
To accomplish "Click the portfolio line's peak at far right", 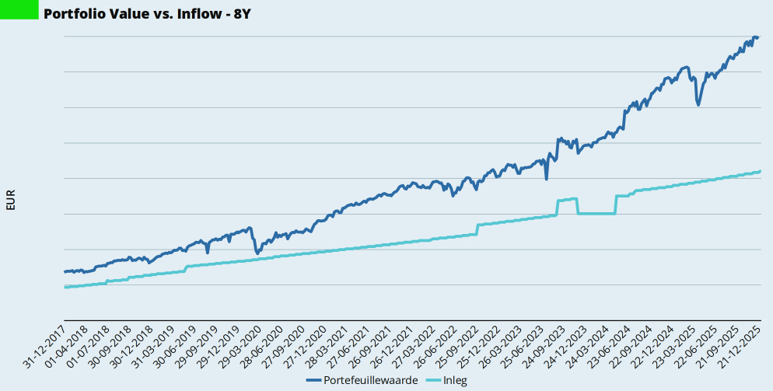I will coord(755,37).
